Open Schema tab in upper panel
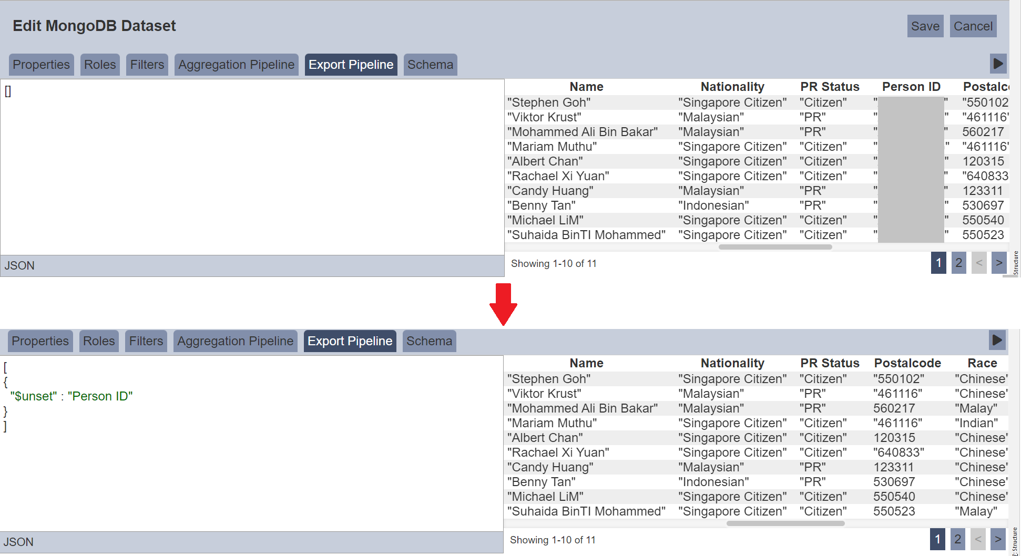This screenshot has height=556, width=1021. [431, 65]
